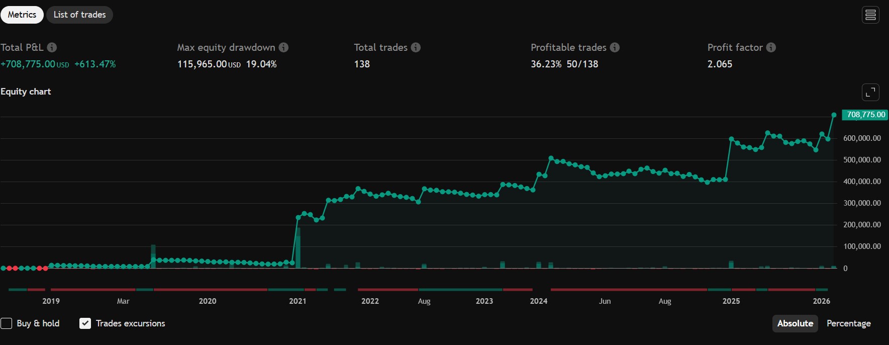
Task: Click the last equity point on the chart
Action: pos(834,115)
